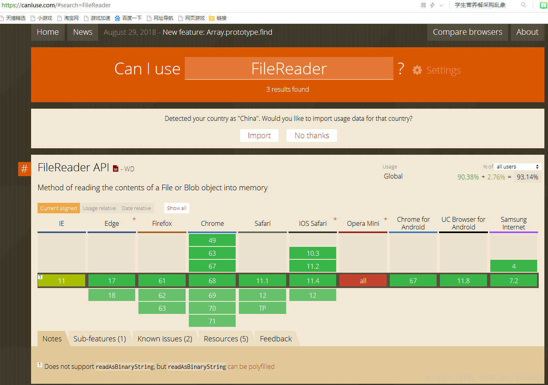Open the Sub-features (1) tab
This screenshot has width=548, height=385.
(x=100, y=339)
